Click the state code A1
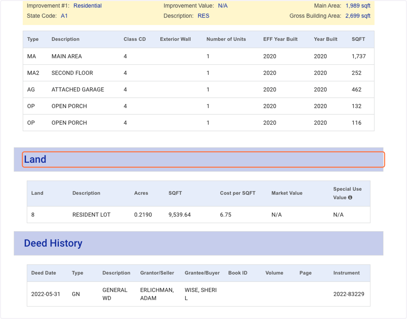This screenshot has width=407, height=319. (64, 16)
